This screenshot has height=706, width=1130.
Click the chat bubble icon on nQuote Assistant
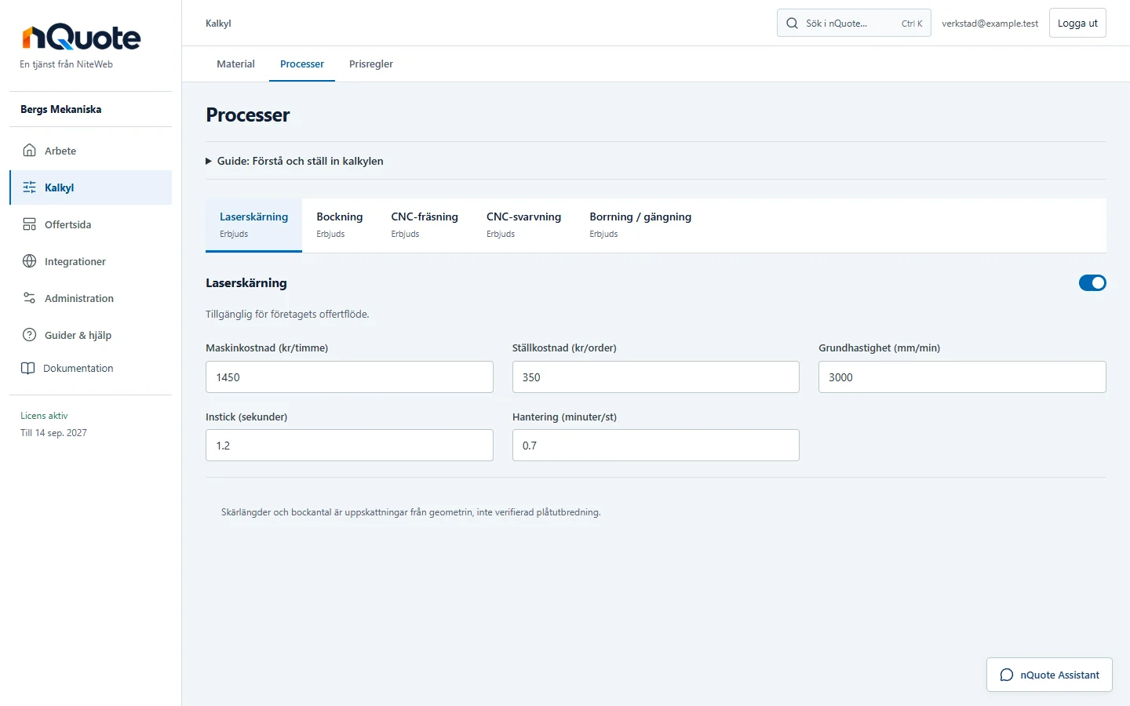[x=1007, y=675]
